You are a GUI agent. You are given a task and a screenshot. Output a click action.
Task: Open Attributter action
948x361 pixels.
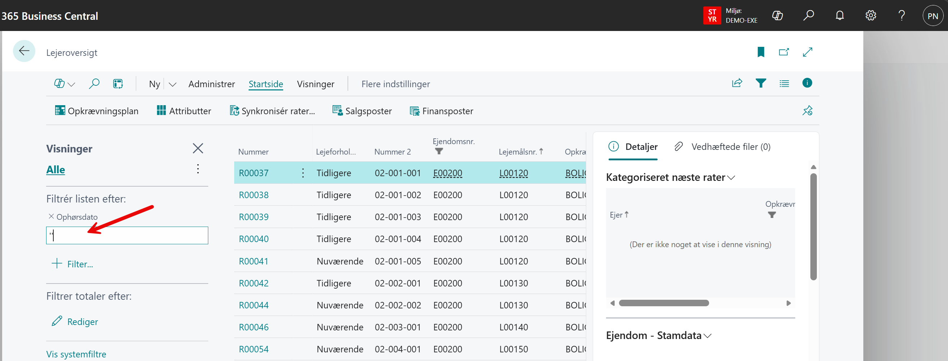pos(184,111)
